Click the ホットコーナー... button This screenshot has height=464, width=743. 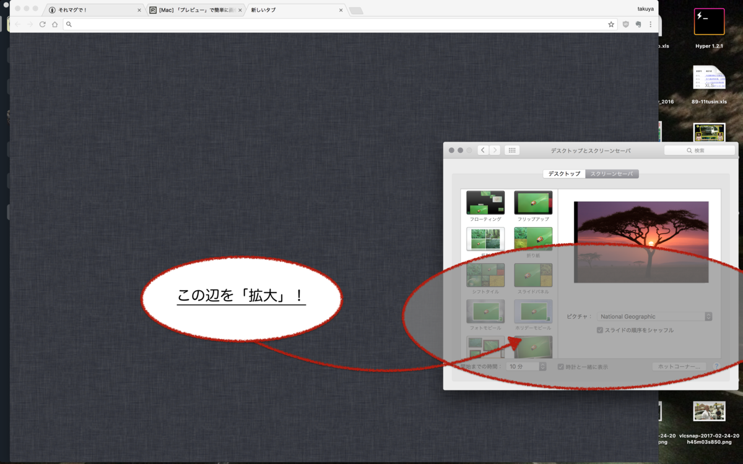click(679, 366)
